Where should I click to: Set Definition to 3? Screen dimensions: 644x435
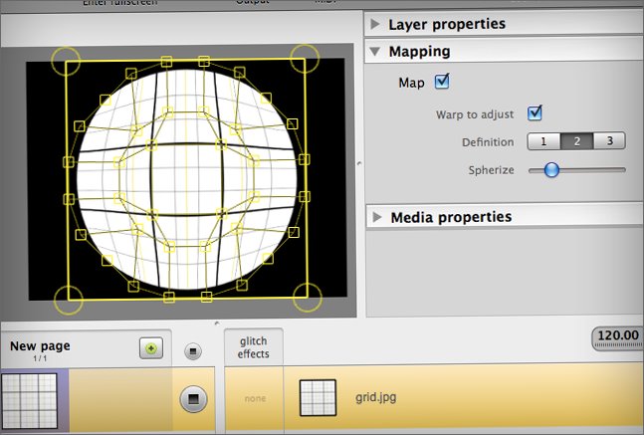point(609,141)
